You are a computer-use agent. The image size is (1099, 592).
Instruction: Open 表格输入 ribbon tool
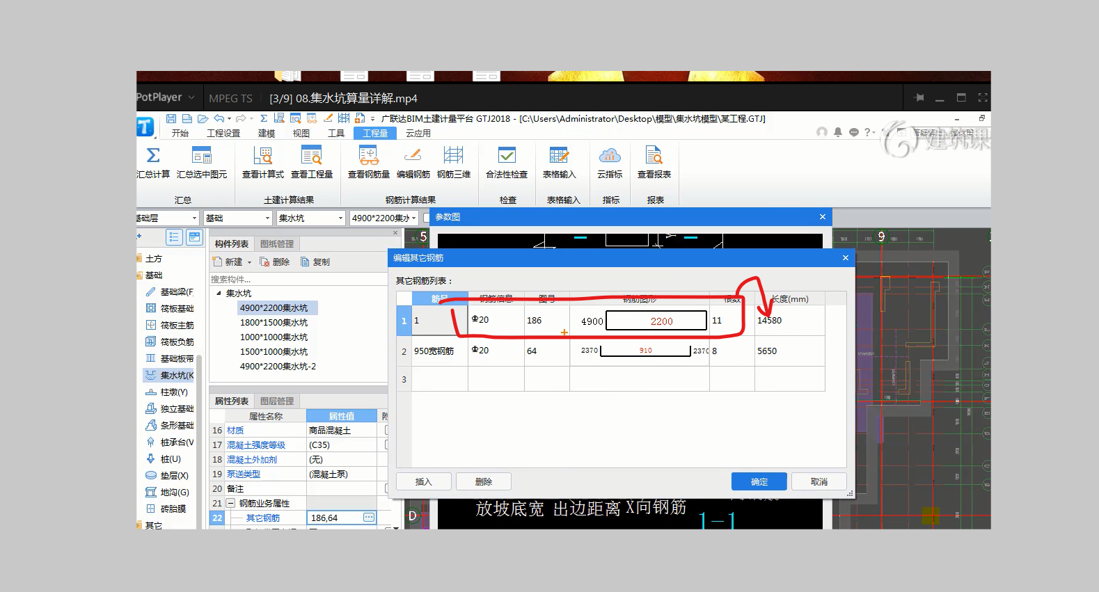560,162
